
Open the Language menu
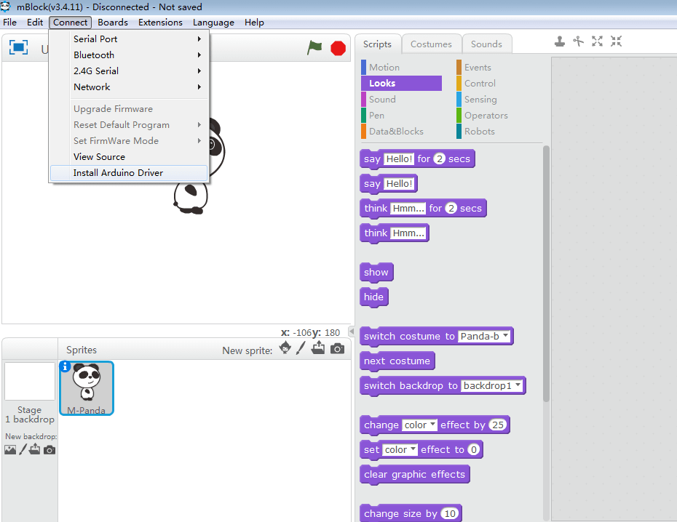coord(213,23)
